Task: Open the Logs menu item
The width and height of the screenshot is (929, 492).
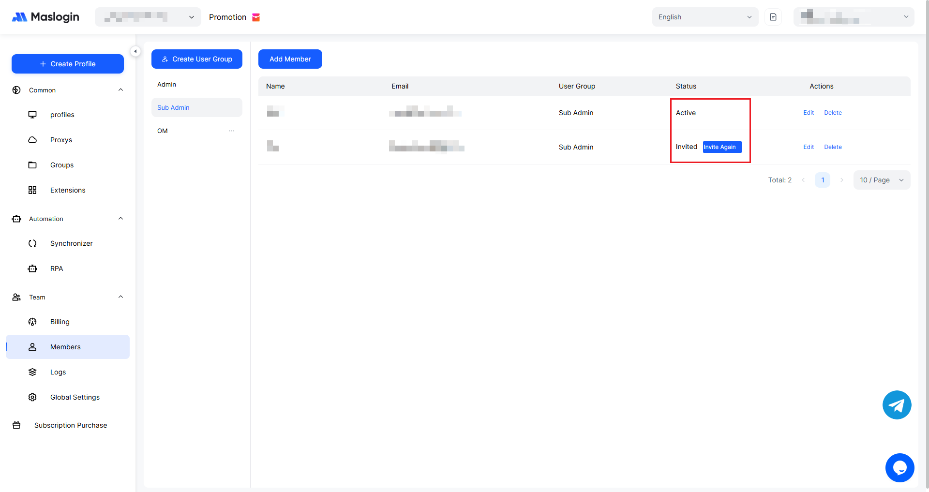Action: pos(58,372)
